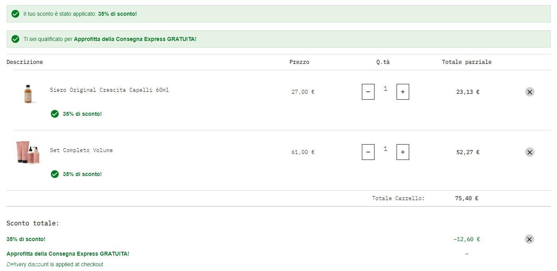
Task: Click the checkmark icon under Siero Original
Action: pos(55,114)
